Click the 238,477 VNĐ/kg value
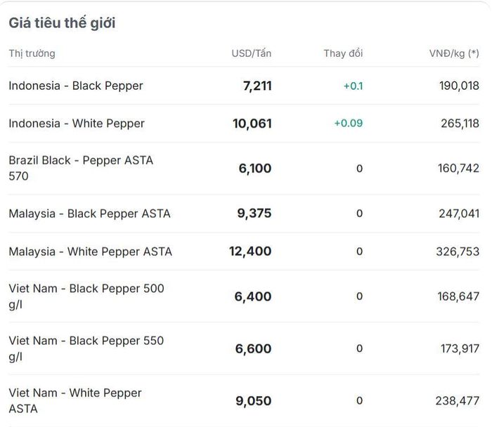The image size is (492, 427). click(457, 401)
